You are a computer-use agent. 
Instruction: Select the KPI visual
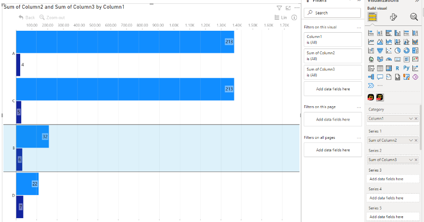click(415, 60)
